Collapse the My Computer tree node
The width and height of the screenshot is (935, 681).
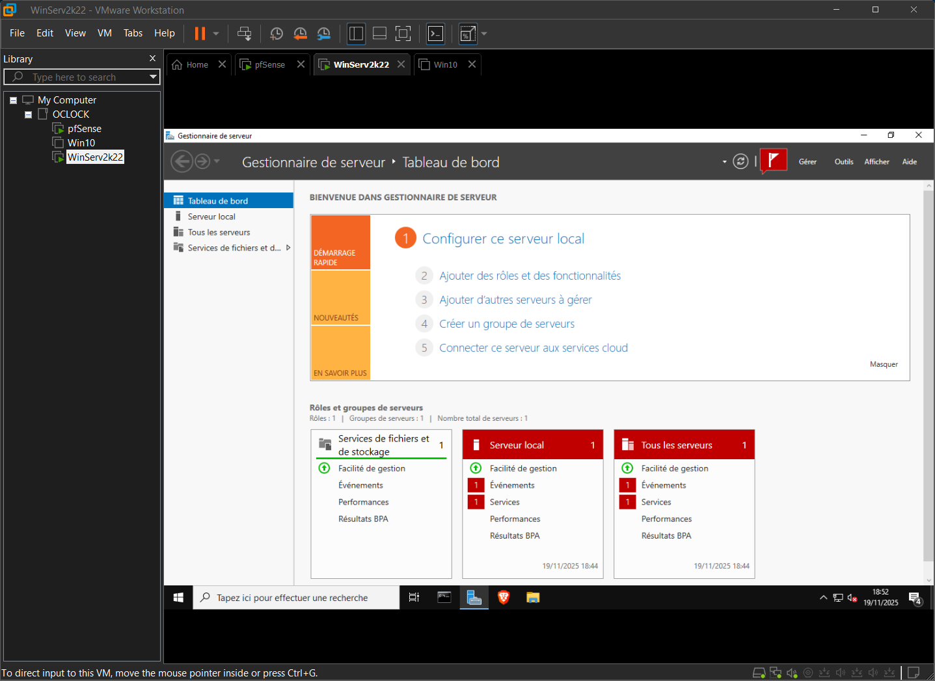pyautogui.click(x=13, y=100)
